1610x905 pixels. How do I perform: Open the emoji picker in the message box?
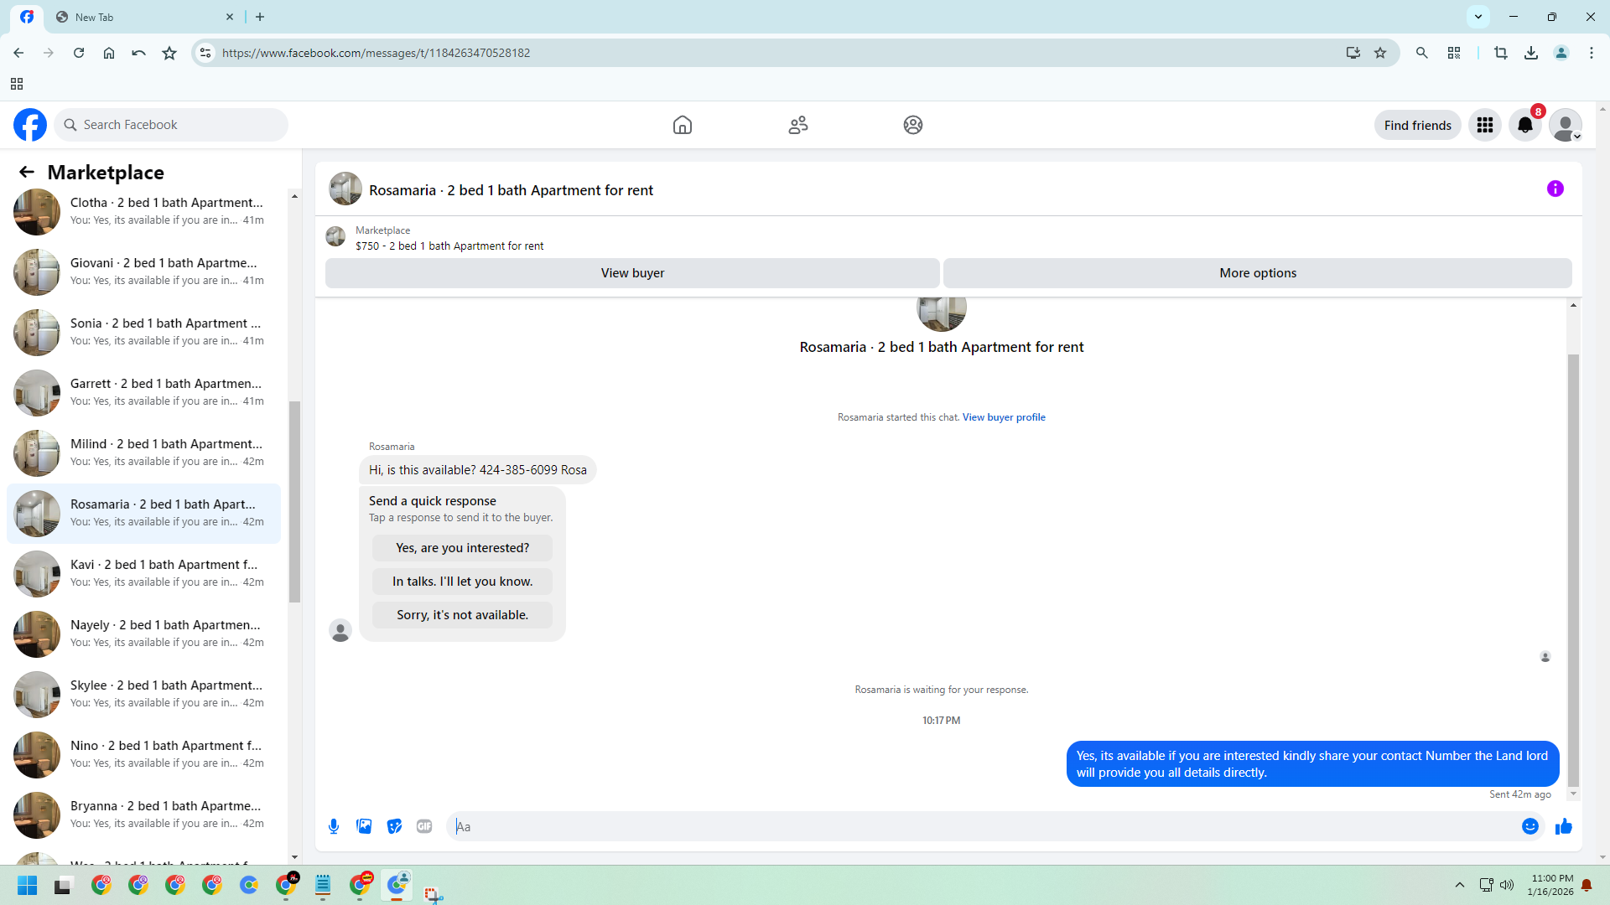point(1529,826)
